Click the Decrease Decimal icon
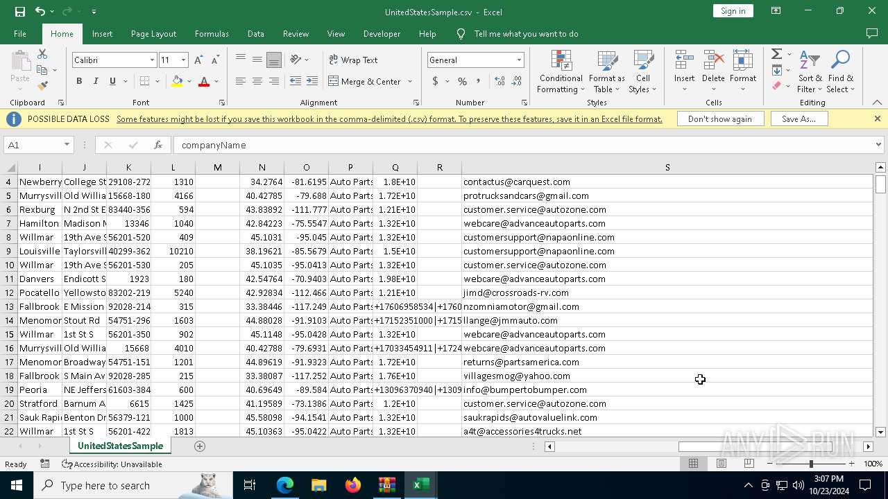Image resolution: width=888 pixels, height=499 pixels. coord(516,81)
